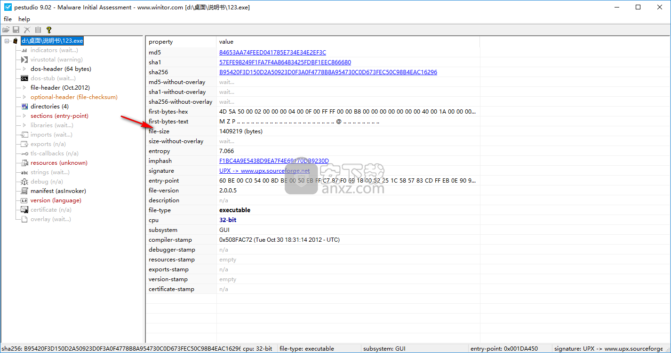Open the md5 hash link
Screen dimensions: 671x353
[272, 53]
